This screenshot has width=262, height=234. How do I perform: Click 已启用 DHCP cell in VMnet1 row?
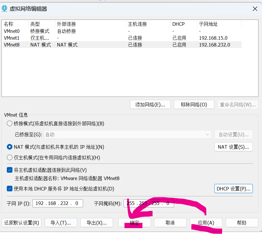(x=179, y=38)
